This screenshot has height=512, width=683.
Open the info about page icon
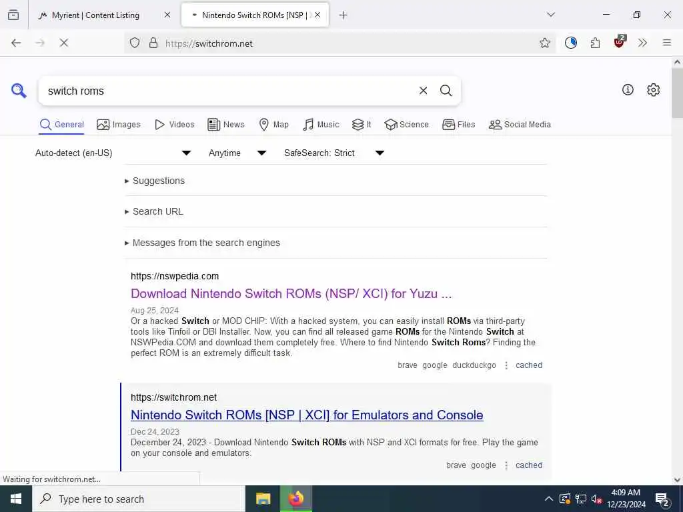point(628,90)
